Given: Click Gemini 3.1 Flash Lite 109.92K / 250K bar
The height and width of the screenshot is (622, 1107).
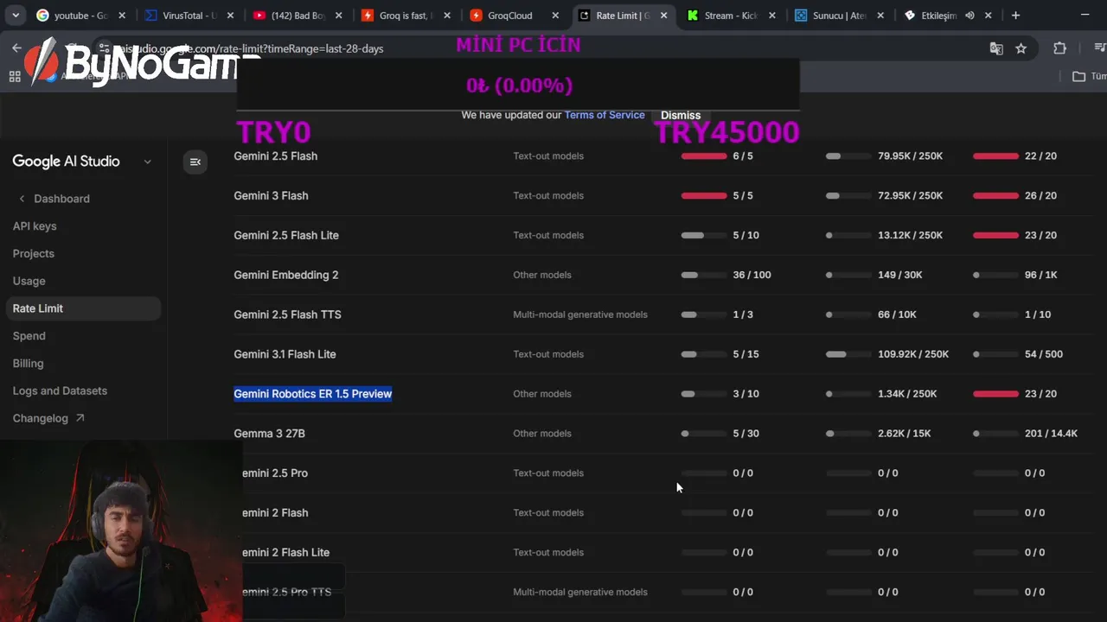Looking at the screenshot, I should click(x=848, y=354).
